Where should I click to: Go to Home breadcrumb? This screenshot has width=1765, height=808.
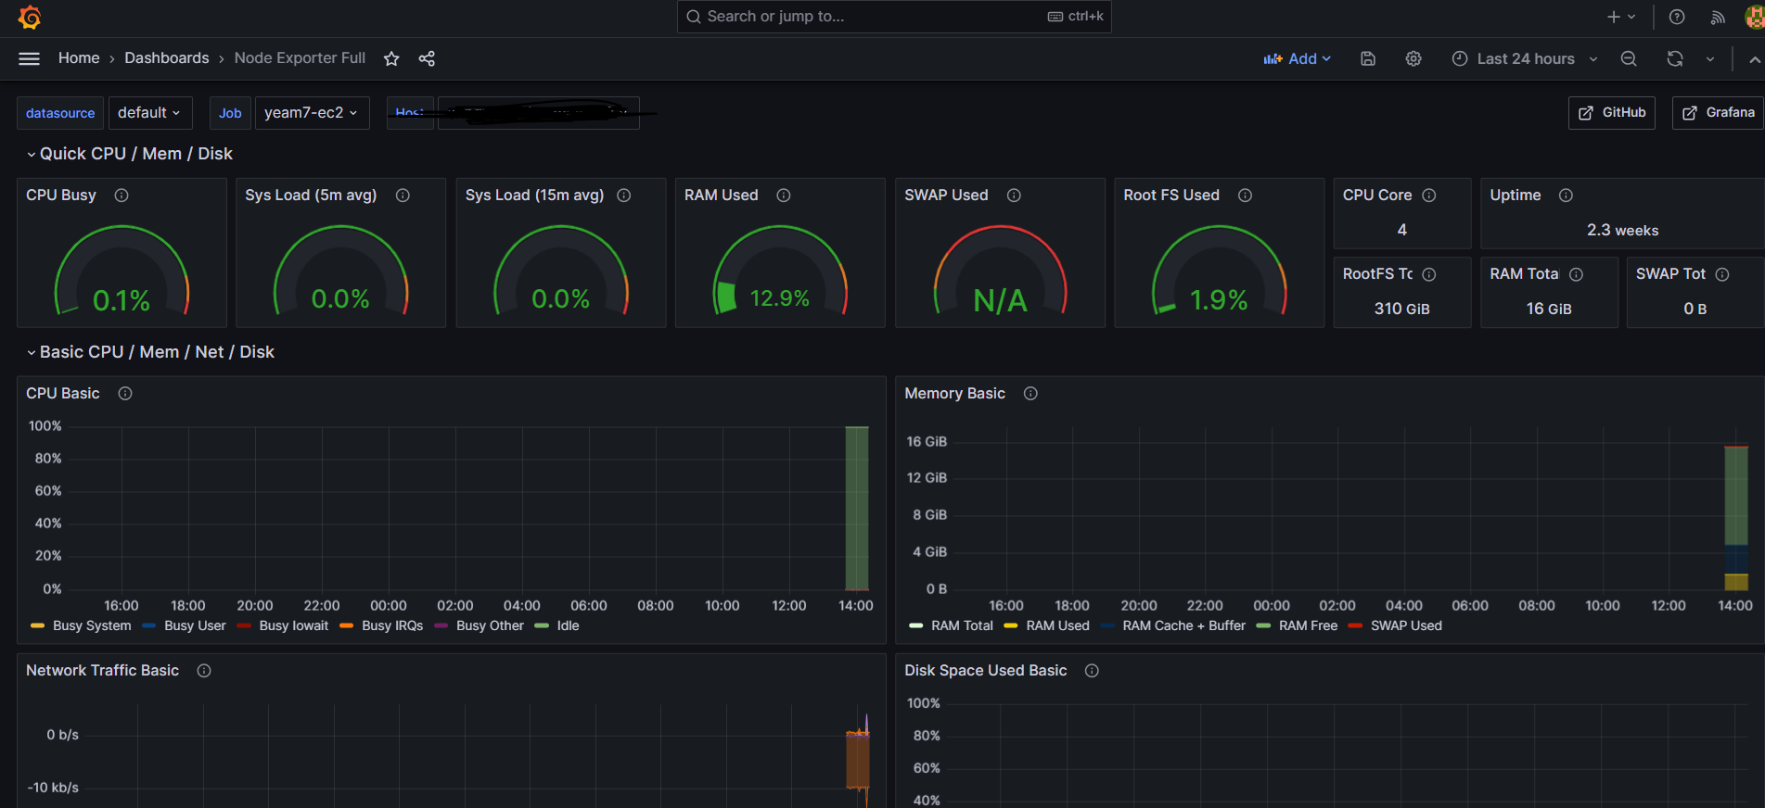pos(79,58)
